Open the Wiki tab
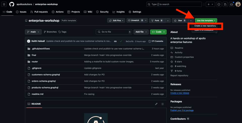 tap(88, 12)
